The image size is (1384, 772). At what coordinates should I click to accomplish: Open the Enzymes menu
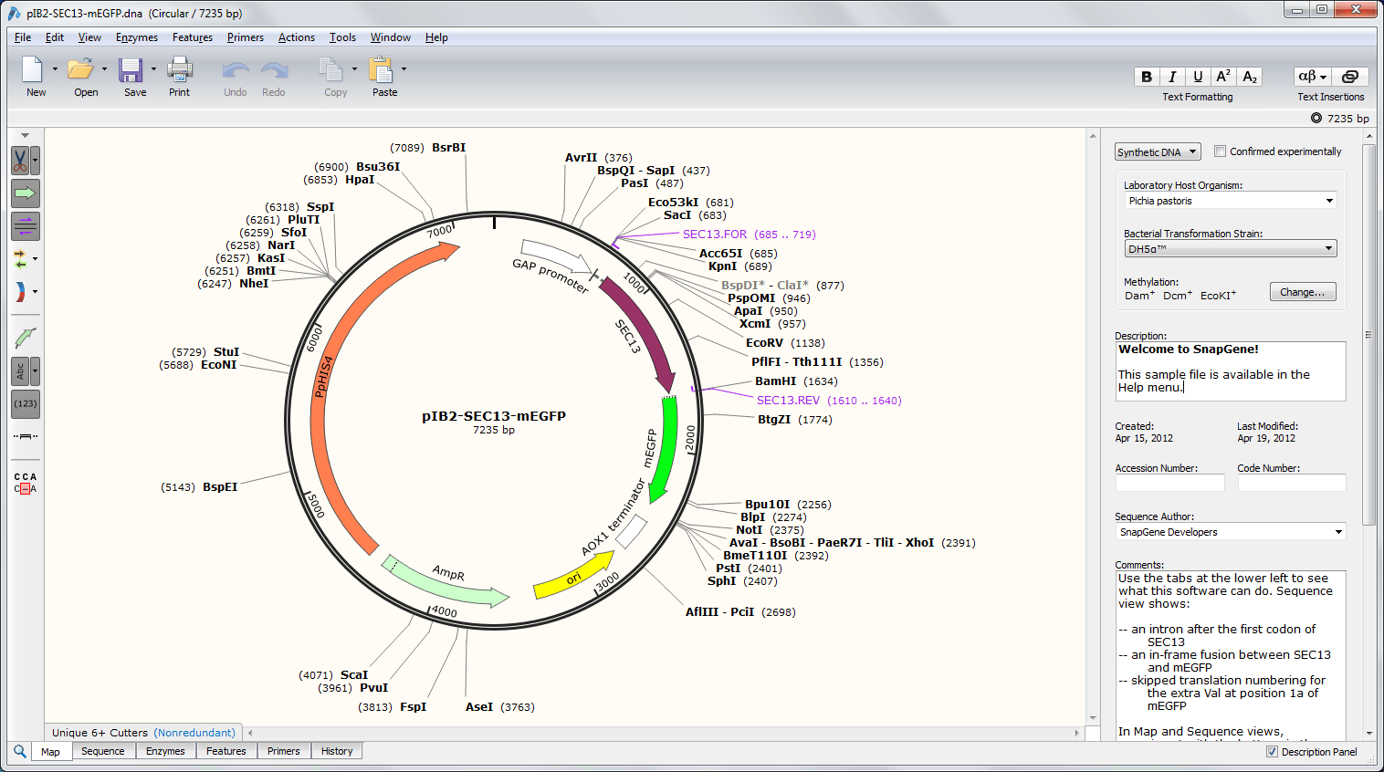click(137, 37)
